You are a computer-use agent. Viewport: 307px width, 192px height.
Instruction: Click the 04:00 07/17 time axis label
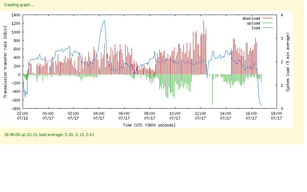[x=99, y=116]
